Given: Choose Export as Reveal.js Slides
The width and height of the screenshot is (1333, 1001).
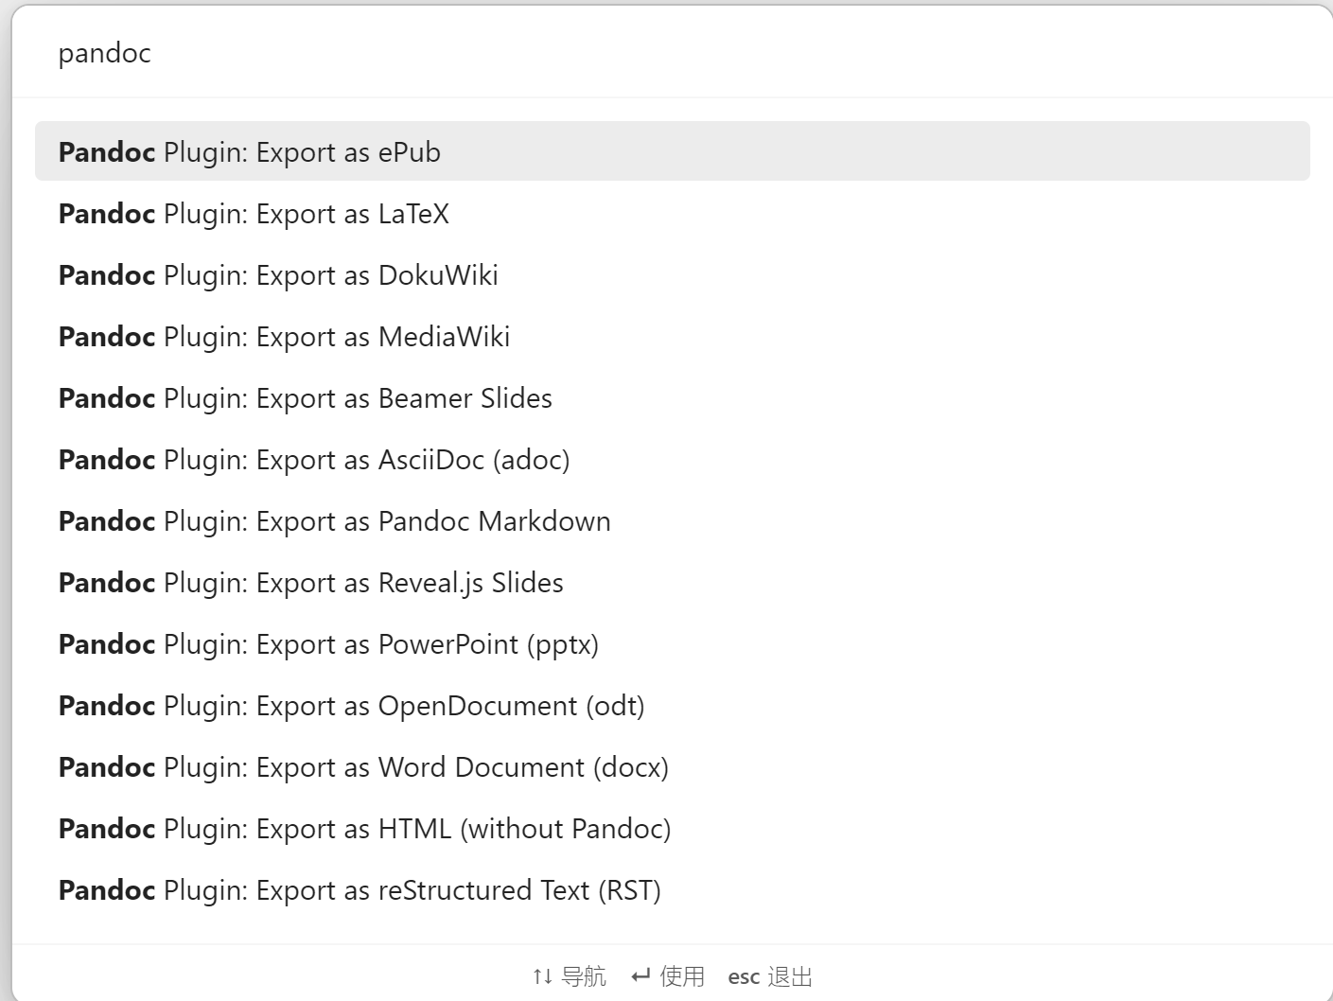Looking at the screenshot, I should coord(310,582).
